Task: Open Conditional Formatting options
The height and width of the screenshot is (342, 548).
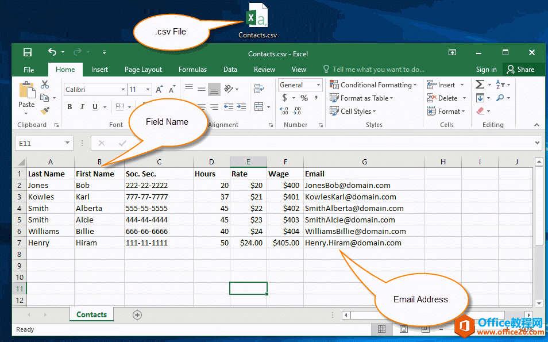Action: pyautogui.click(x=372, y=85)
